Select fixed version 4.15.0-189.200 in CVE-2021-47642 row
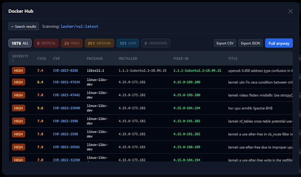This screenshot has width=301, height=177. (187, 95)
